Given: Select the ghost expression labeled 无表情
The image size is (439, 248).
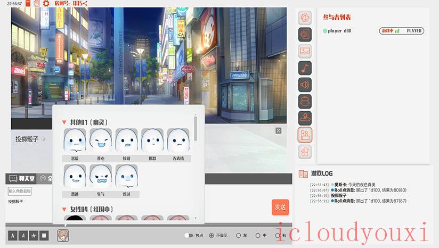Looking at the screenshot, I should [178, 141].
